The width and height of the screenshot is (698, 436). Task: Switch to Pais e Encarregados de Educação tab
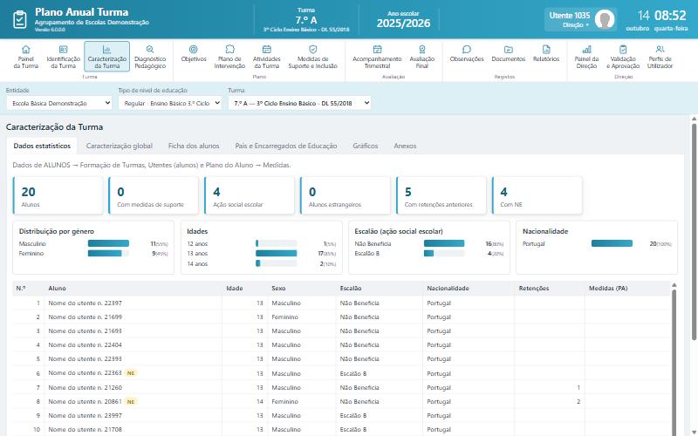286,146
